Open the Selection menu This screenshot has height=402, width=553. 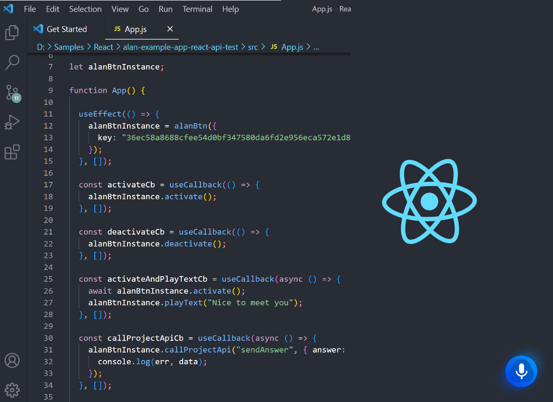click(85, 9)
